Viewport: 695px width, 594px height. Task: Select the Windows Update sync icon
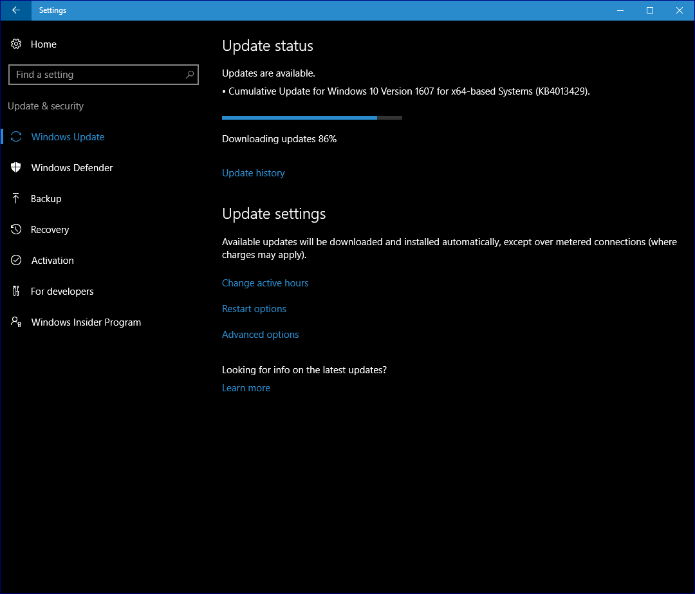tap(16, 137)
